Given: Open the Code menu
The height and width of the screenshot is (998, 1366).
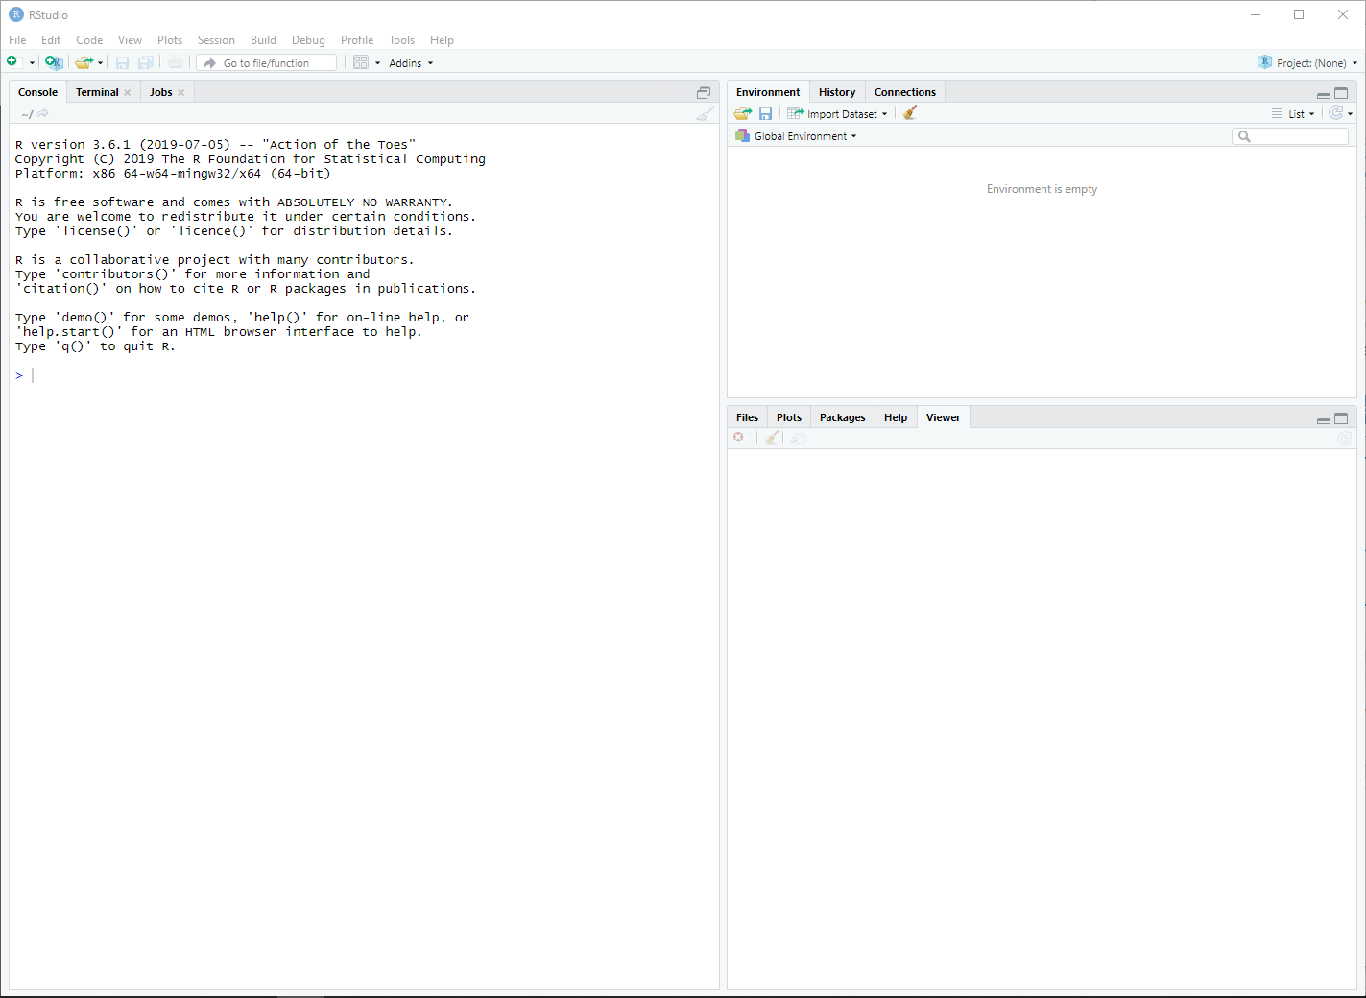Looking at the screenshot, I should click(89, 40).
